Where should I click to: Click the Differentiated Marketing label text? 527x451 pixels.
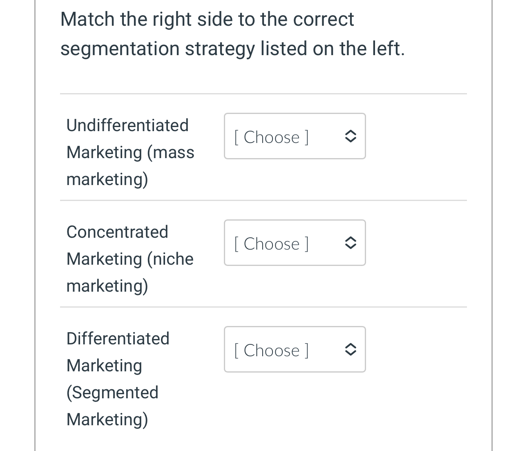coord(118,338)
